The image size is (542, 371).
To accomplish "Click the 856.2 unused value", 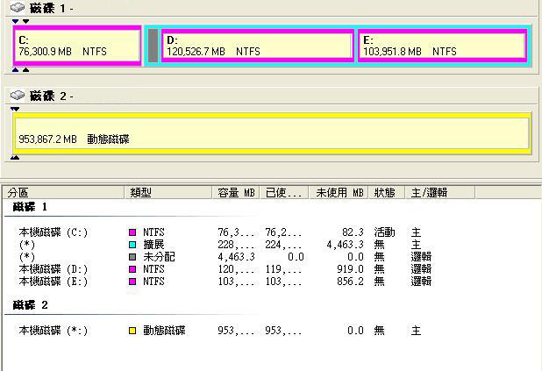I will click(x=350, y=282).
